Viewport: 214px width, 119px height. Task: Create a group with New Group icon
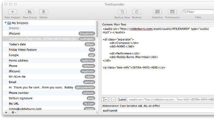(30, 12)
